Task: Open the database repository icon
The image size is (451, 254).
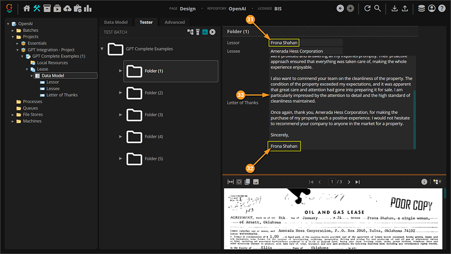Action: point(421,8)
